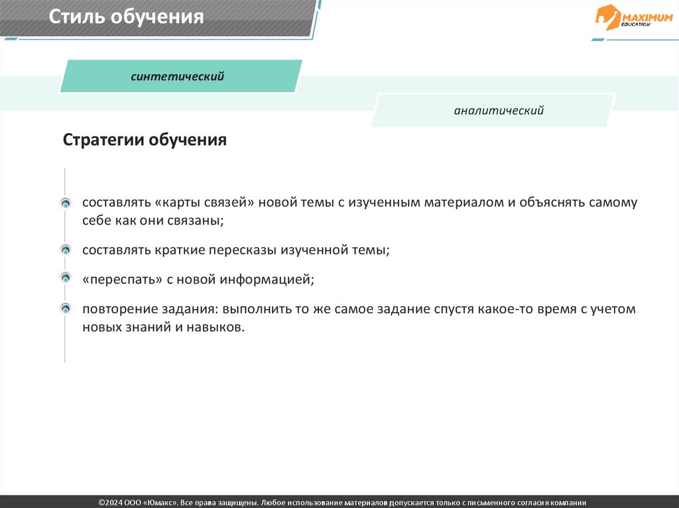Click the Maximum Education logo
679x508 pixels.
(x=633, y=17)
